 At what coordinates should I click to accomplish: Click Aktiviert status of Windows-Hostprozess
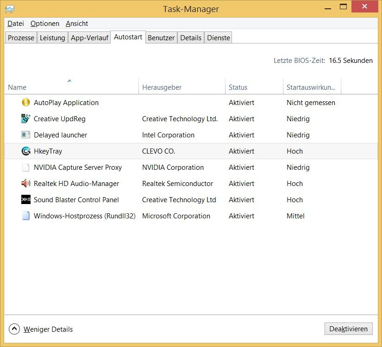[x=241, y=216]
